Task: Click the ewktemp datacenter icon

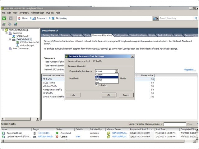Action: pyautogui.click(x=10, y=33)
